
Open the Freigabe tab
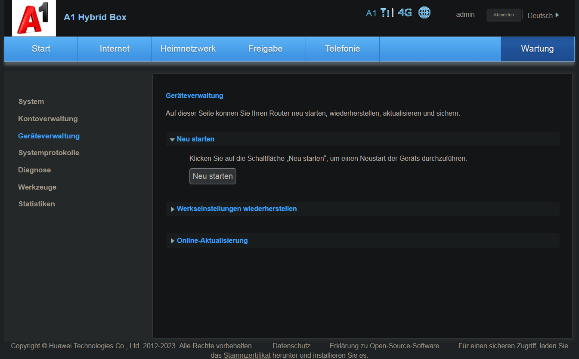tap(265, 49)
